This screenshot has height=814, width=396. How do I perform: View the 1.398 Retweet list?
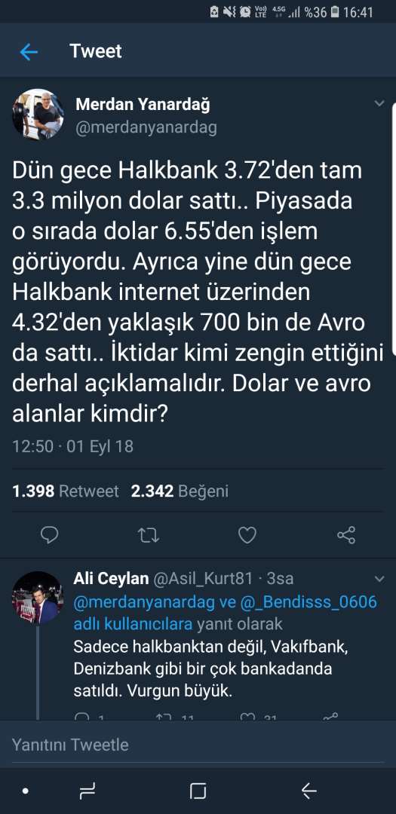66,491
